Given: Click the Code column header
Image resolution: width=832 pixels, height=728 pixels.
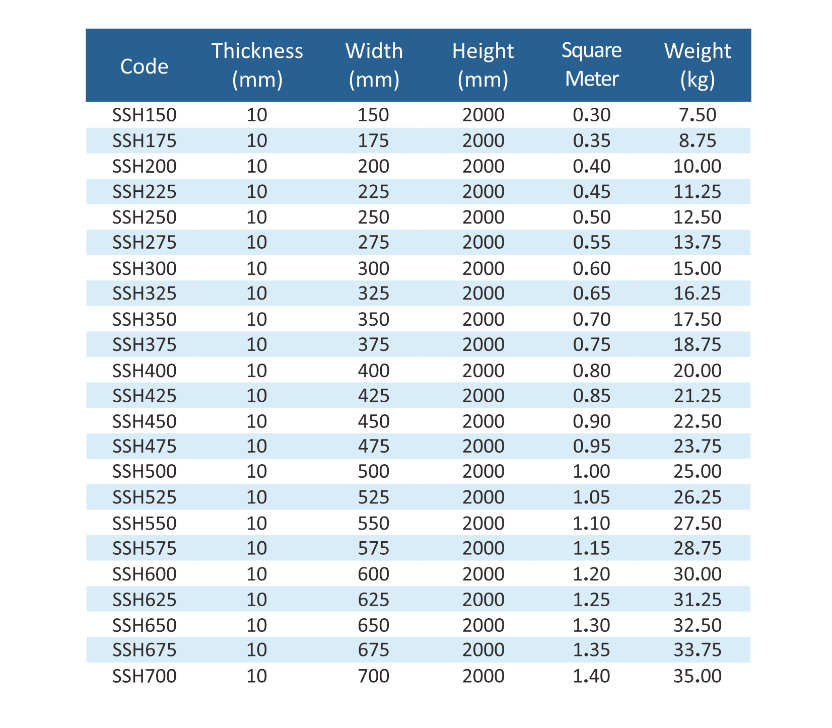Looking at the screenshot, I should pos(144,66).
